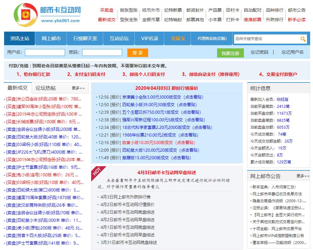This screenshot has height=250, width=313.
Task: Open the 交易宝 navigation item
Action: 178,39
